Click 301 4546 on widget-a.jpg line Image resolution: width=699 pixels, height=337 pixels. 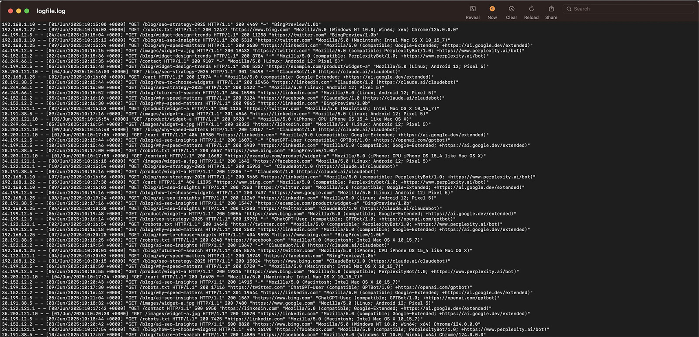235,114
